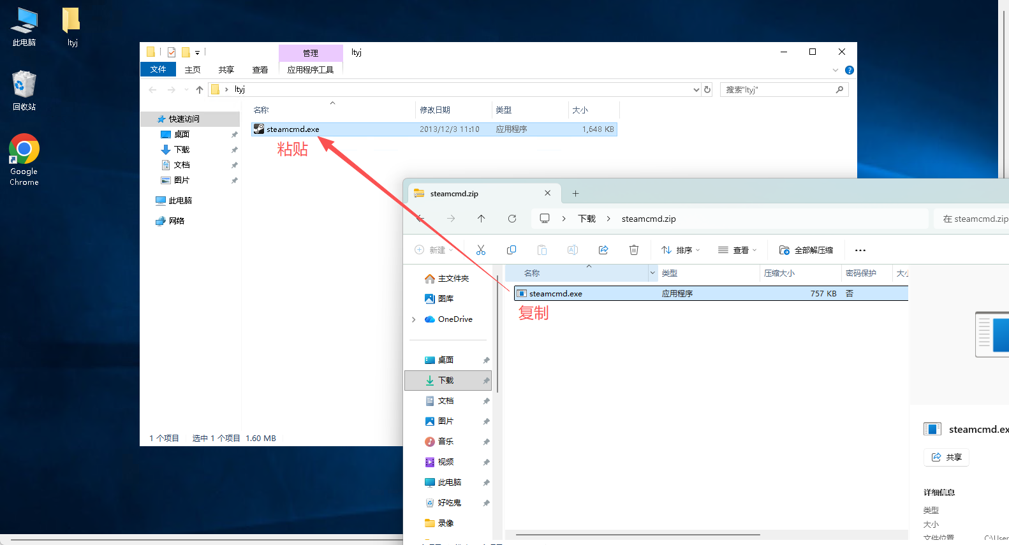Viewport: 1009px width, 545px height.
Task: Go up one level from ltyj folder
Action: coord(200,90)
